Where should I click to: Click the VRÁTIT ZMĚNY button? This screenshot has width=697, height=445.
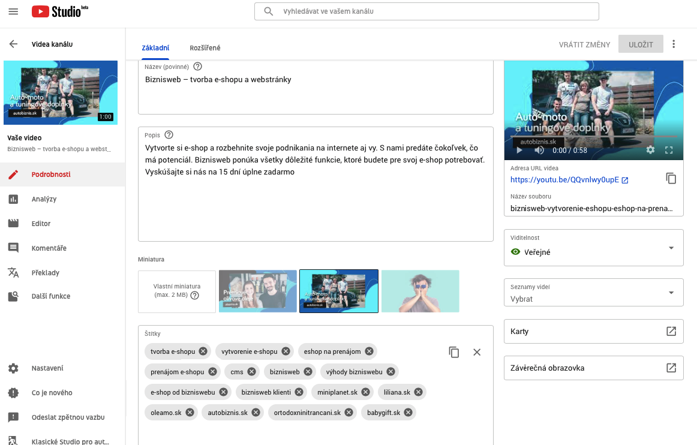point(584,44)
